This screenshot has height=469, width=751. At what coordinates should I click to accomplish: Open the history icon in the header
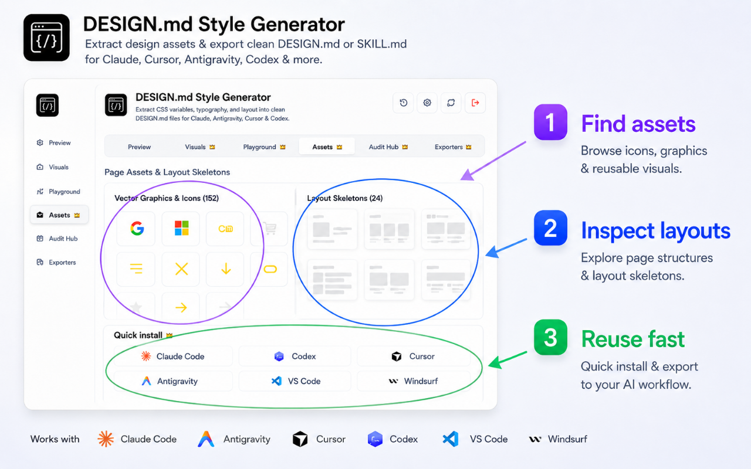click(x=404, y=103)
